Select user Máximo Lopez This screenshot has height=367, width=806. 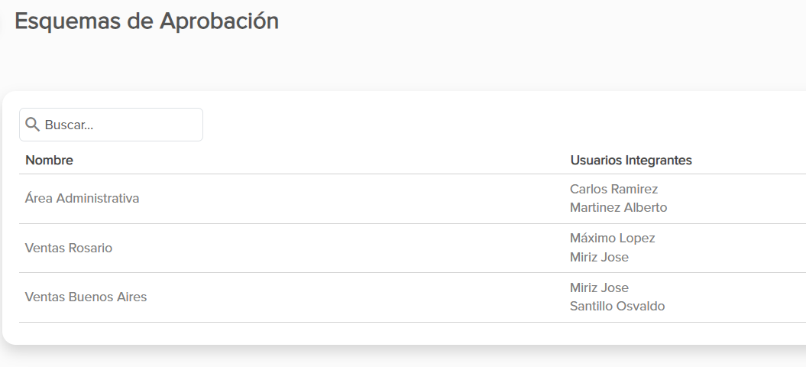(x=612, y=239)
